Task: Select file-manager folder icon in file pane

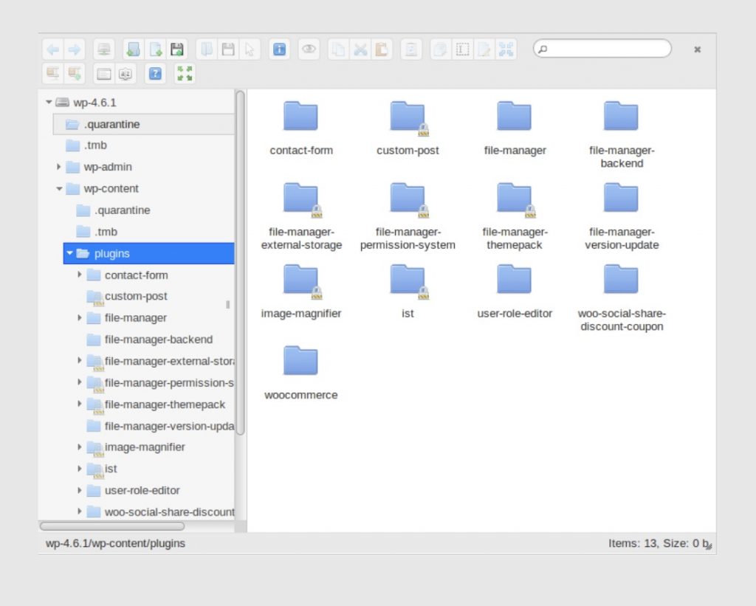Action: (x=515, y=116)
